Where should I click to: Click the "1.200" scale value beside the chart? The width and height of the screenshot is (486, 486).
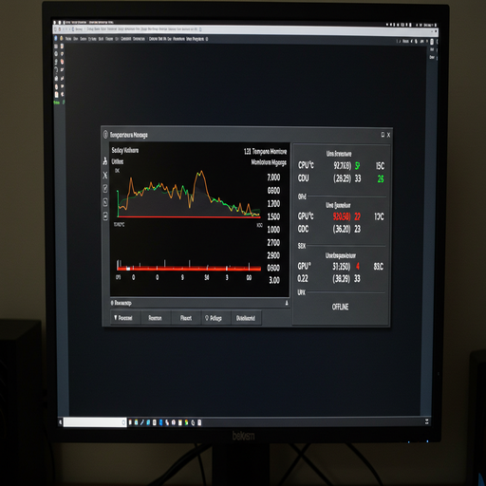coord(273,203)
